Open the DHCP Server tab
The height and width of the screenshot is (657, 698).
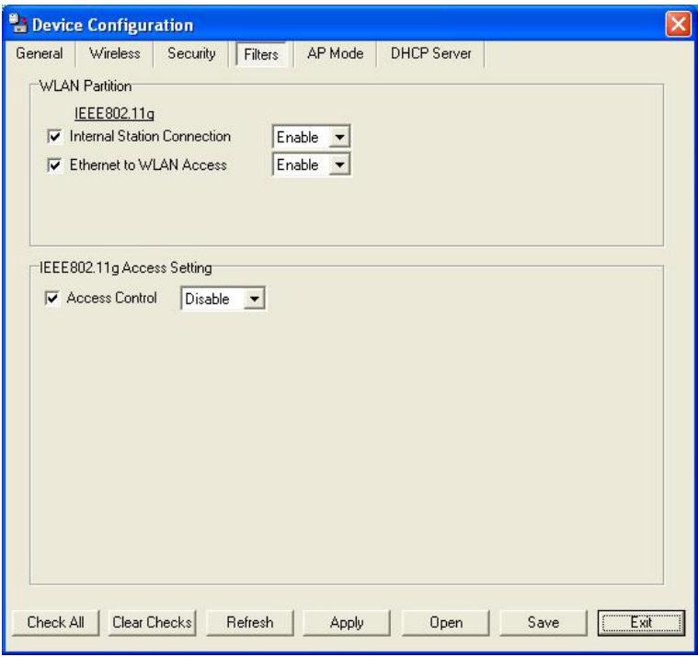pyautogui.click(x=431, y=53)
